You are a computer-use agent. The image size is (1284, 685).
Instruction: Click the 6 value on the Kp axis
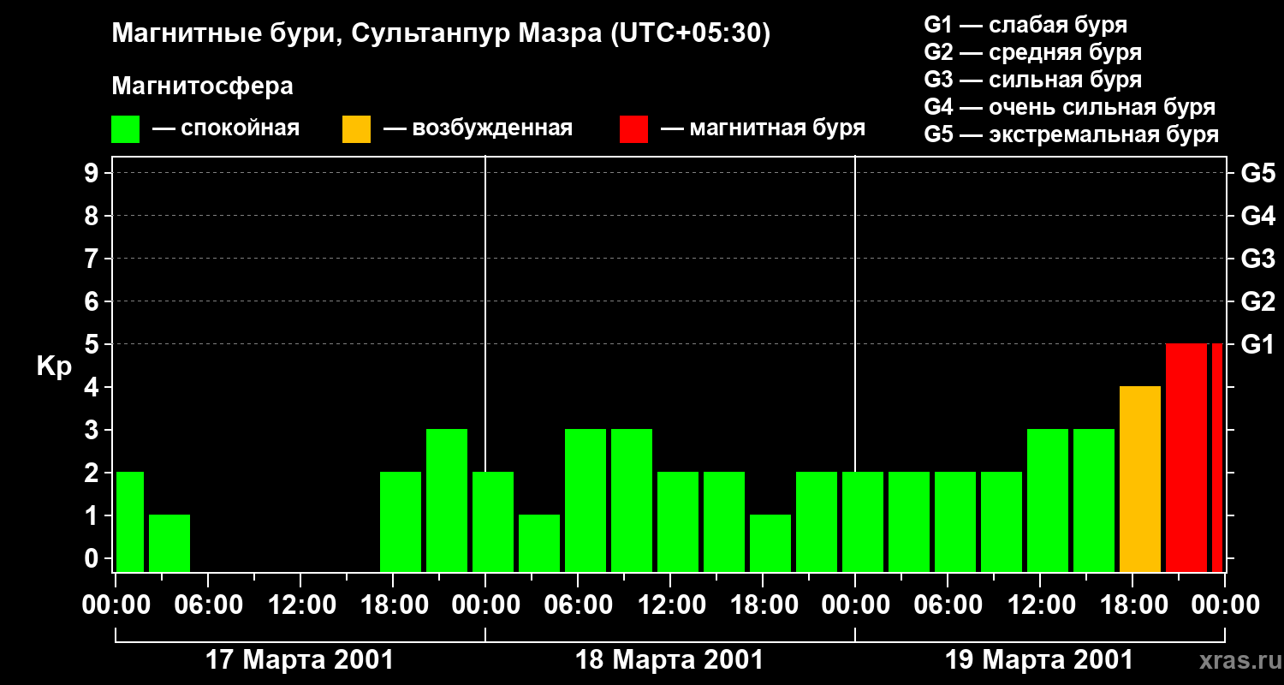point(93,301)
